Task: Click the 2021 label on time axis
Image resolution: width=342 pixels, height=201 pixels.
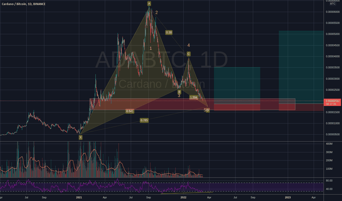Action: [79, 197]
